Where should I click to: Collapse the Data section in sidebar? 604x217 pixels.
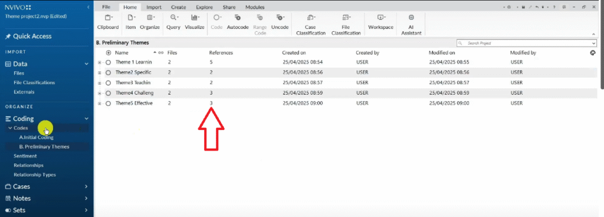click(x=86, y=64)
